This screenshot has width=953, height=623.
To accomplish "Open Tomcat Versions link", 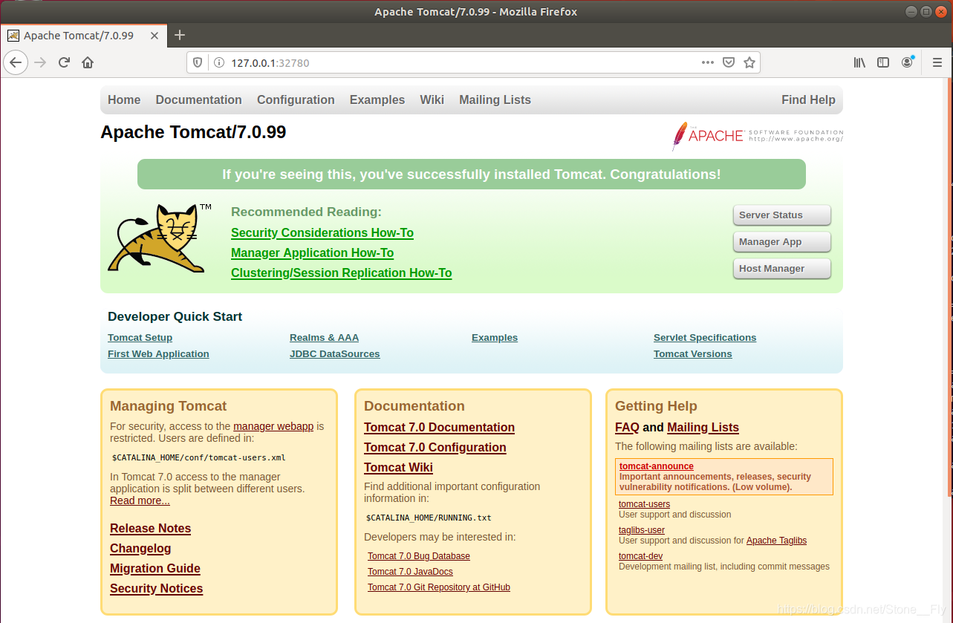I will tap(692, 353).
